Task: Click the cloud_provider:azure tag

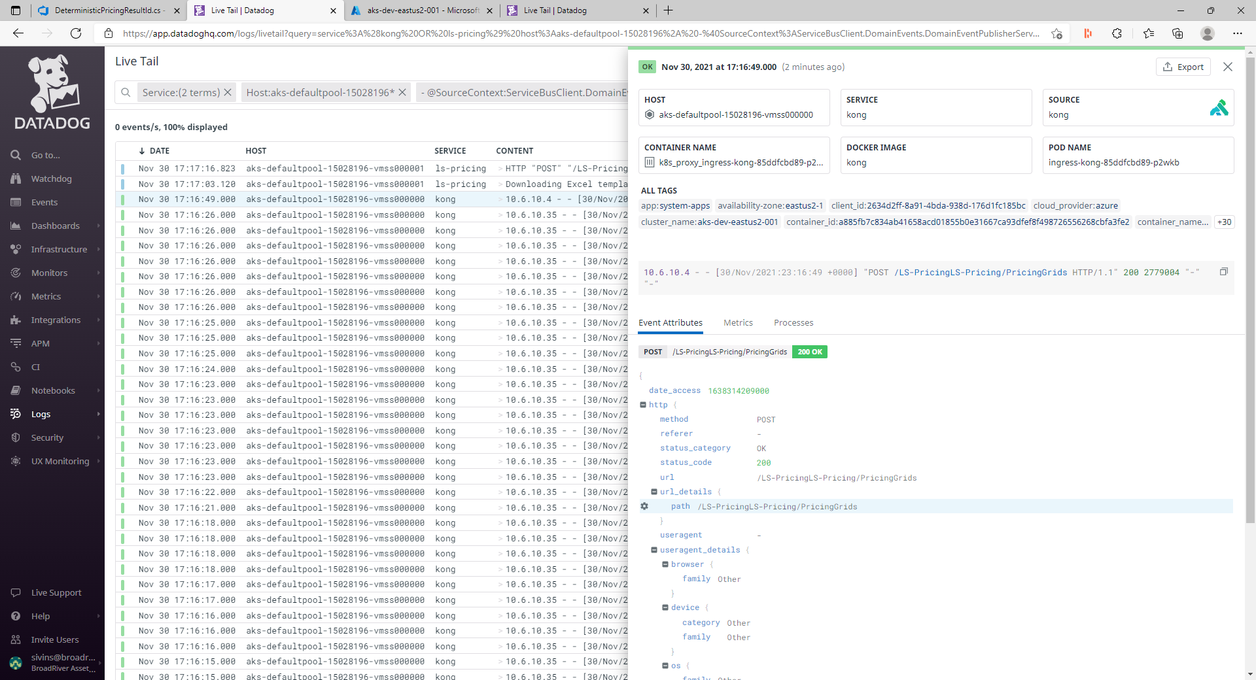Action: click(1075, 205)
